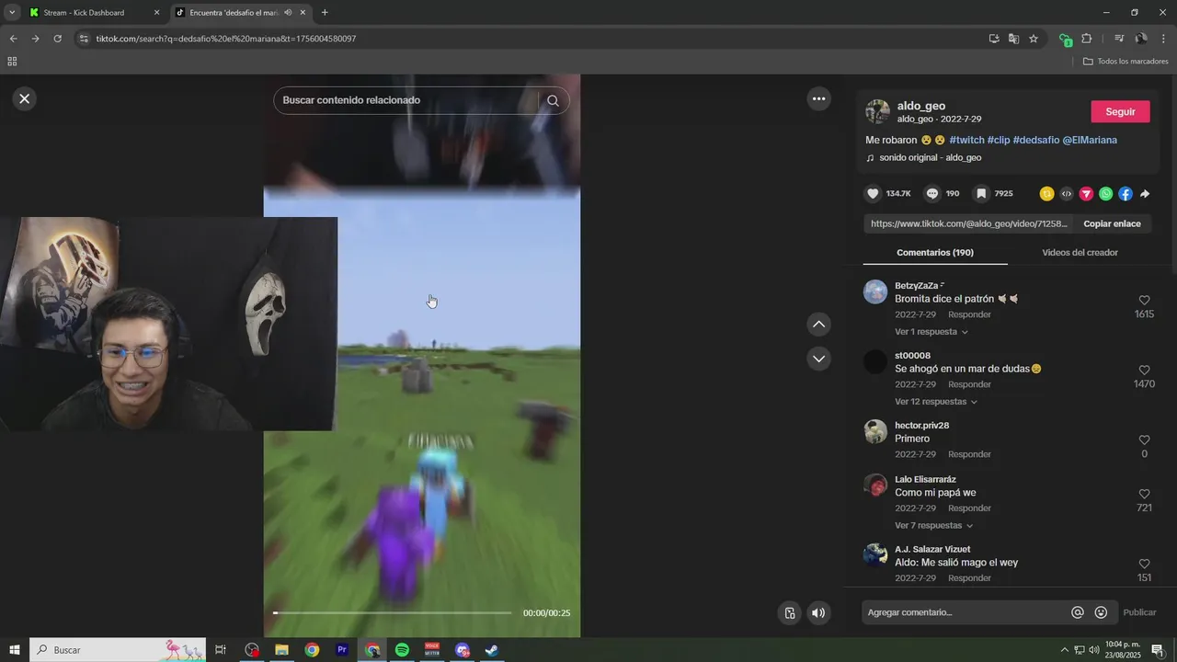Like Lalo Elisarraráz's comment
This screenshot has height=662, width=1177.
click(1144, 495)
